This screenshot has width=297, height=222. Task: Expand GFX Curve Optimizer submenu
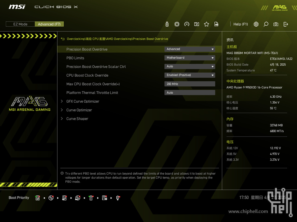(x=82, y=101)
